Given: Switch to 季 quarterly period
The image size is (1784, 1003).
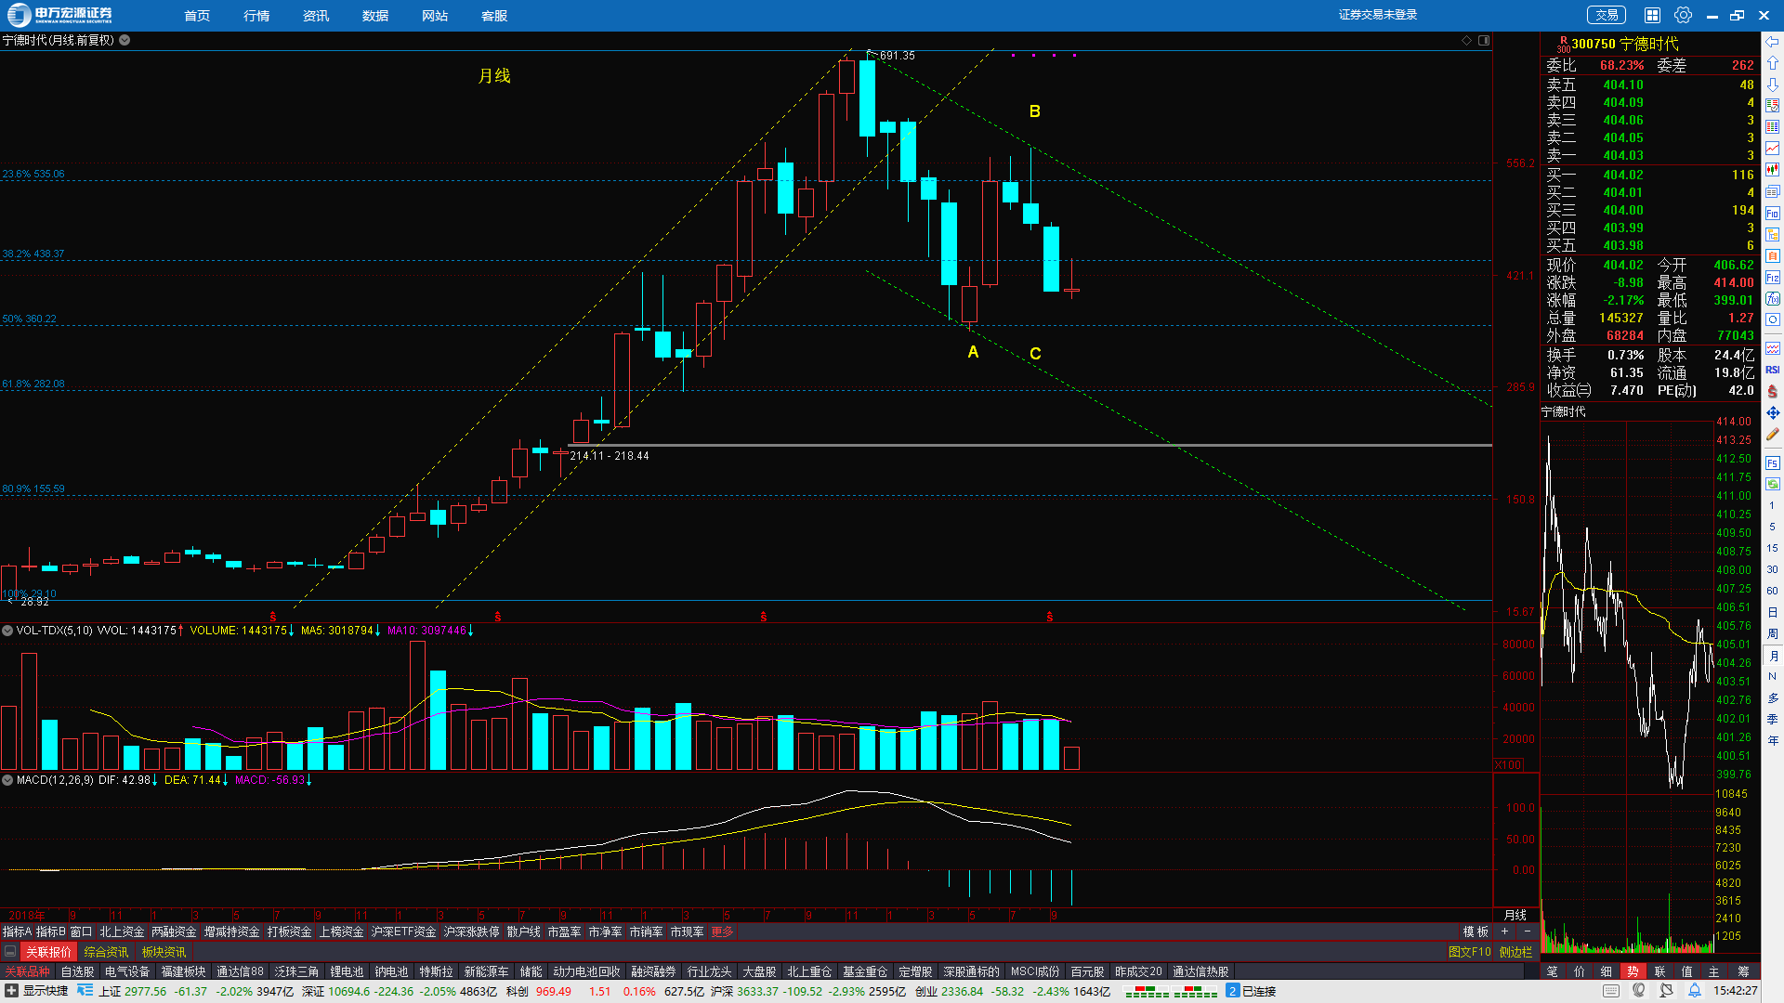Looking at the screenshot, I should (x=1772, y=719).
